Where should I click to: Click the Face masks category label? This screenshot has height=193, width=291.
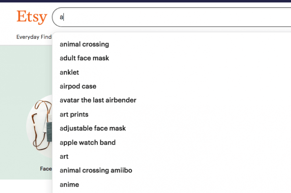click(46, 169)
